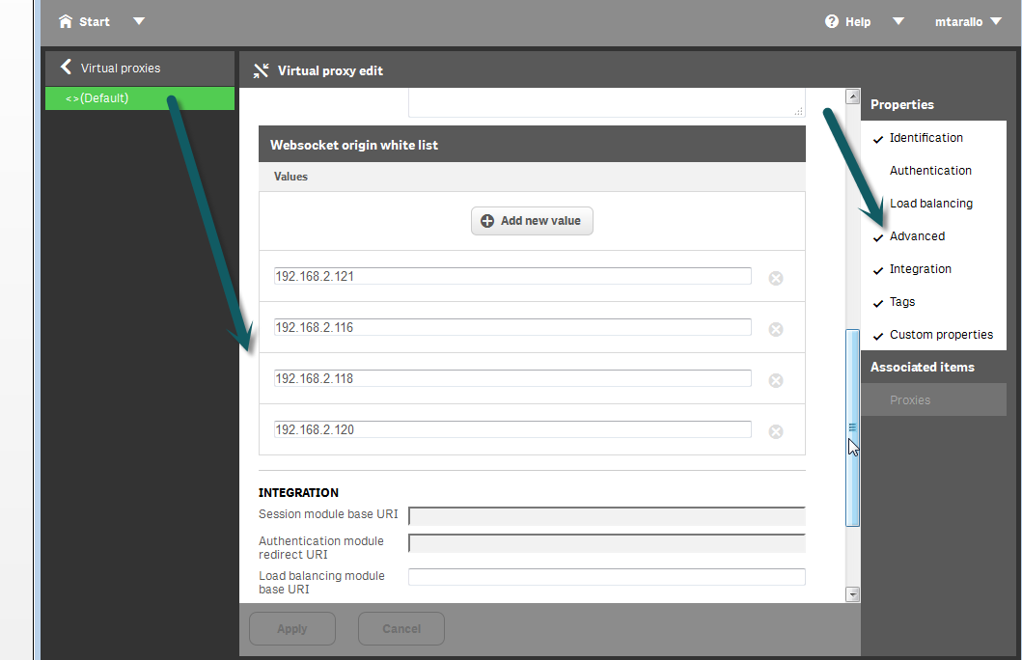Click the Virtual proxy edit plug icon
This screenshot has width=1022, height=660.
pyautogui.click(x=262, y=70)
